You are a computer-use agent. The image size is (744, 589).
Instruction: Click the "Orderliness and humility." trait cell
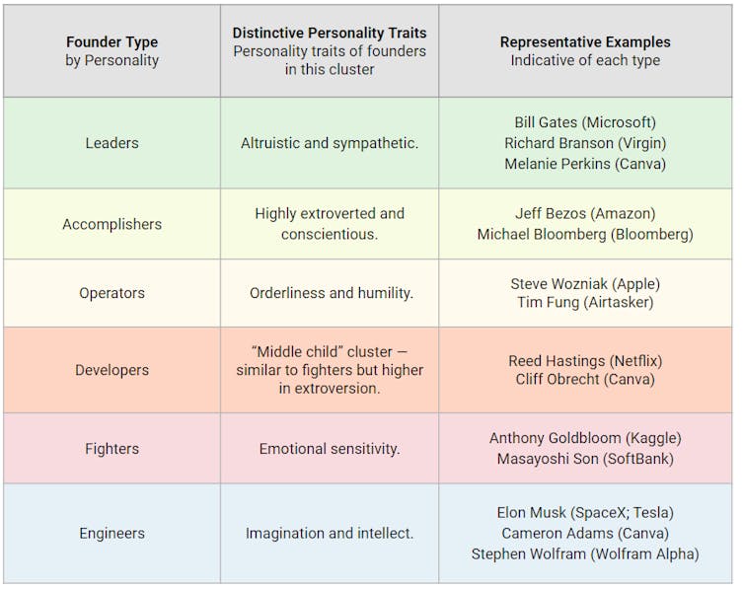329,293
